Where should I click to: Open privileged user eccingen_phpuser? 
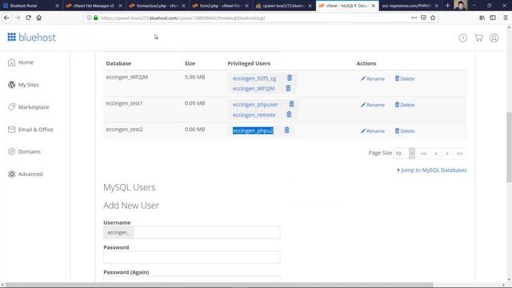(255, 105)
